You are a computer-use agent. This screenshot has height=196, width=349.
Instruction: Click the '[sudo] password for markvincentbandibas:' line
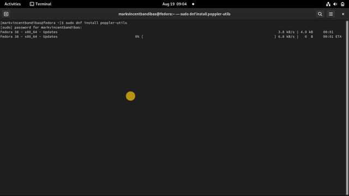pos(41,28)
